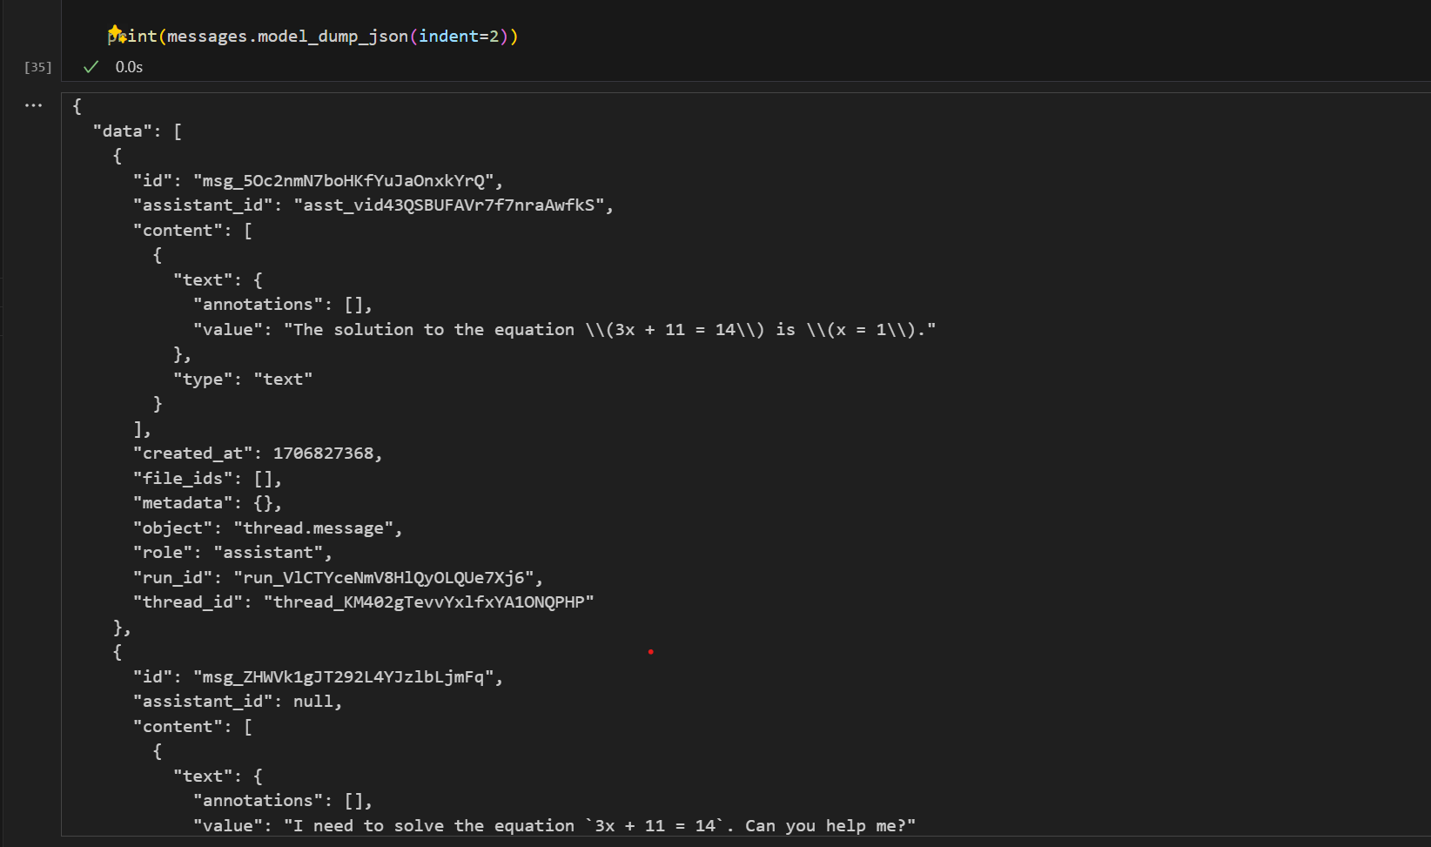The height and width of the screenshot is (847, 1431).
Task: Click the "object": "thread.message" line
Action: [x=267, y=528]
